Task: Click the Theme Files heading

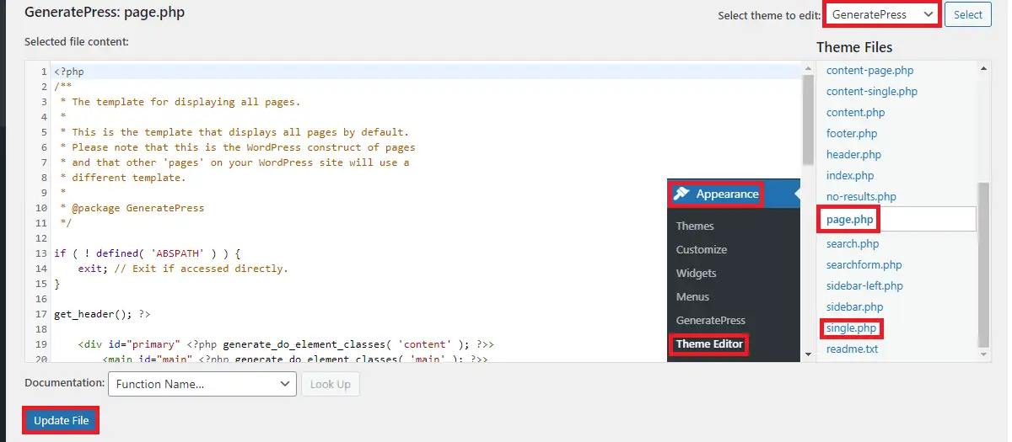Action: tap(854, 47)
